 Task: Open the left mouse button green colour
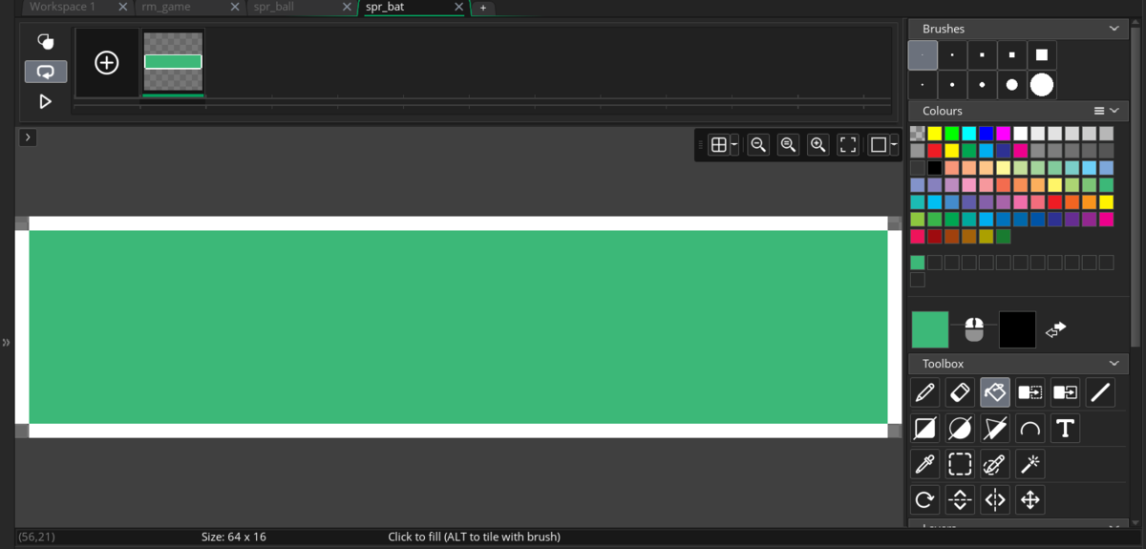[930, 329]
